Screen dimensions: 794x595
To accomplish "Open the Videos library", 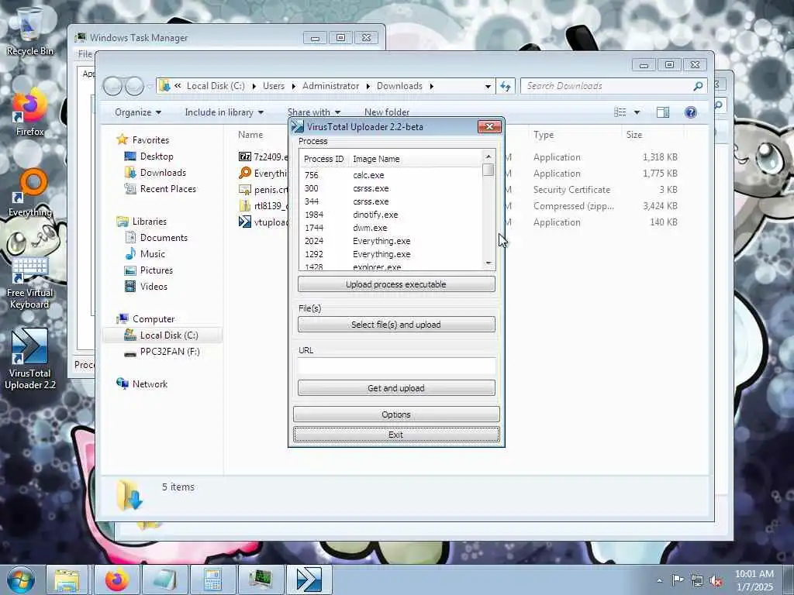I will point(154,287).
